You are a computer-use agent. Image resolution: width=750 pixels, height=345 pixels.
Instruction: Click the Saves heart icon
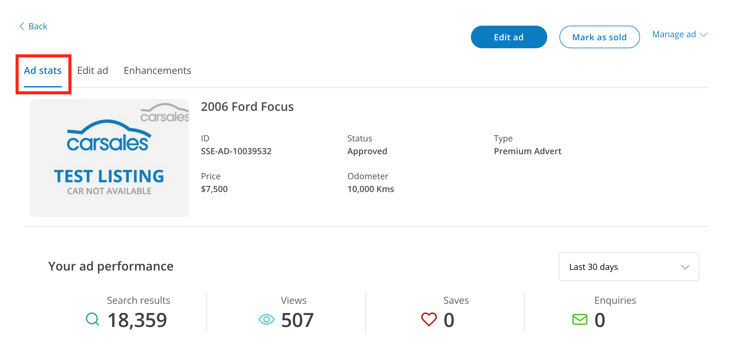tap(429, 319)
